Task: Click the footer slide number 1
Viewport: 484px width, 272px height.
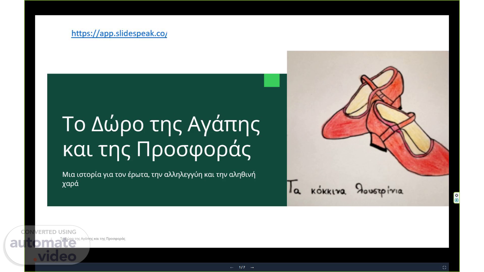Action: point(51,239)
